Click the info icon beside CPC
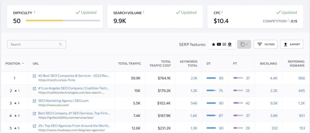The width and height of the screenshot is (310, 133). (222, 12)
